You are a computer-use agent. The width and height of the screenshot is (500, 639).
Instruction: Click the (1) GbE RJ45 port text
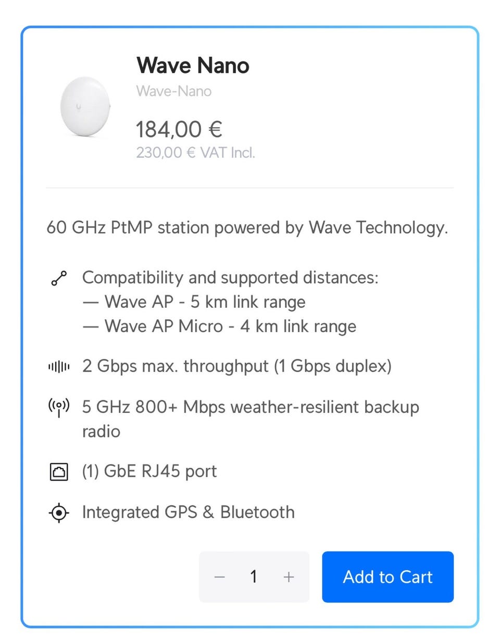[149, 471]
